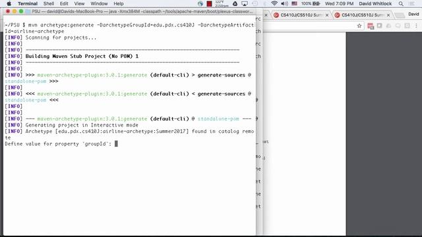Open the Google Drive menu bar icon
422x237 pixels.
[x=235, y=3]
